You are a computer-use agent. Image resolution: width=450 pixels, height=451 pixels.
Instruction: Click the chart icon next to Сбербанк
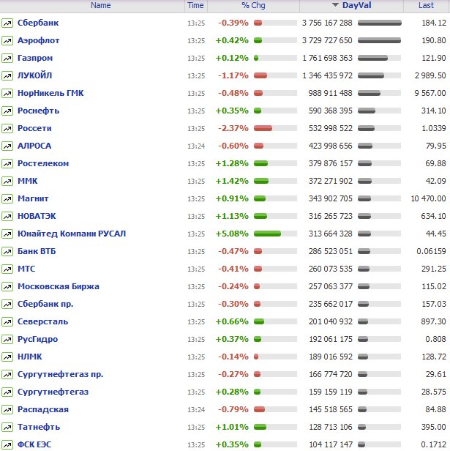click(7, 23)
